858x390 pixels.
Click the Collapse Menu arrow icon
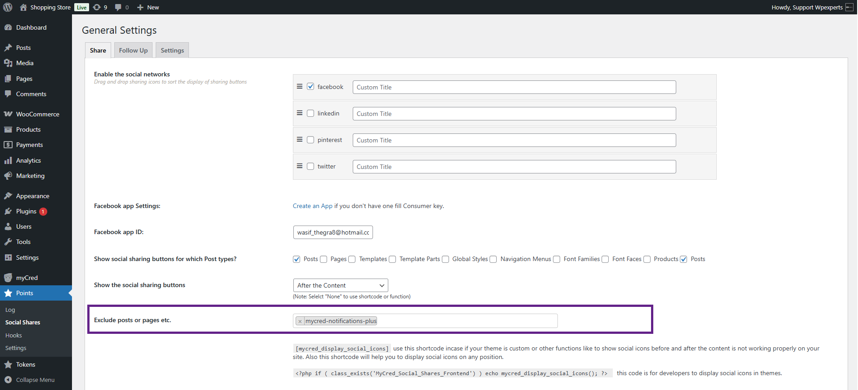(8, 380)
